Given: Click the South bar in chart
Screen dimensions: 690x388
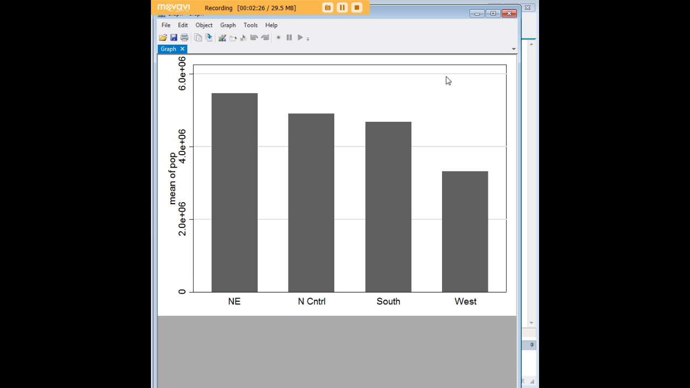Looking at the screenshot, I should [388, 207].
